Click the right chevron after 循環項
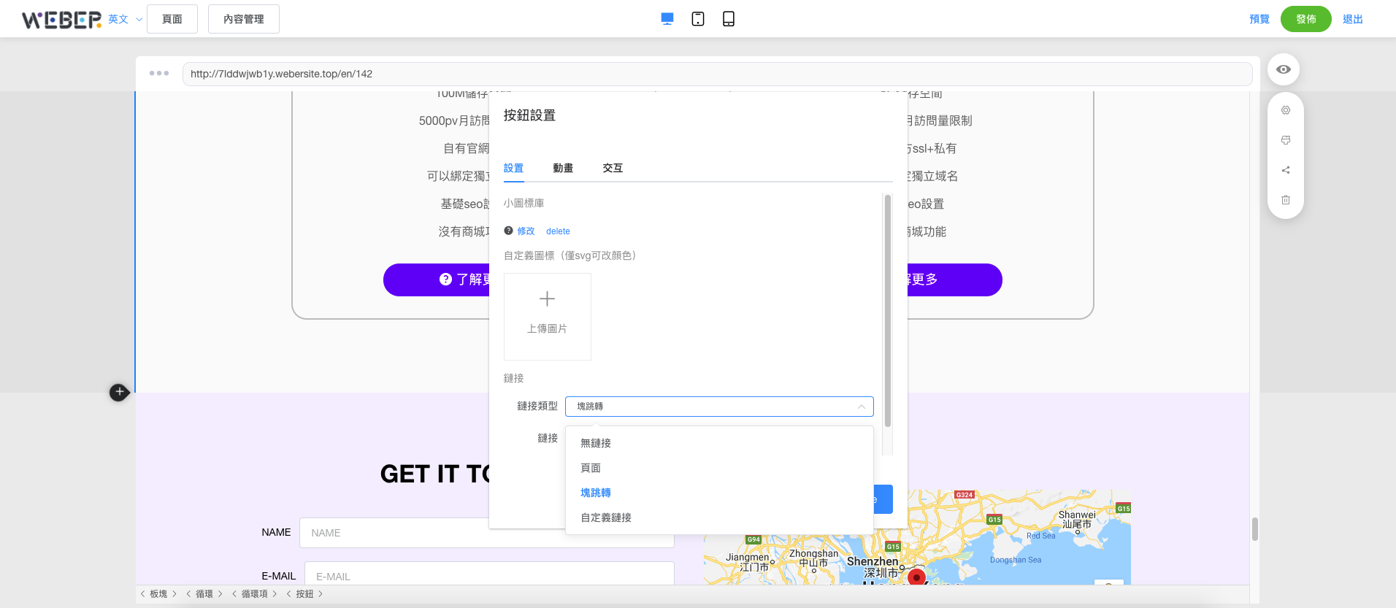Image resolution: width=1396 pixels, height=608 pixels. (x=274, y=594)
